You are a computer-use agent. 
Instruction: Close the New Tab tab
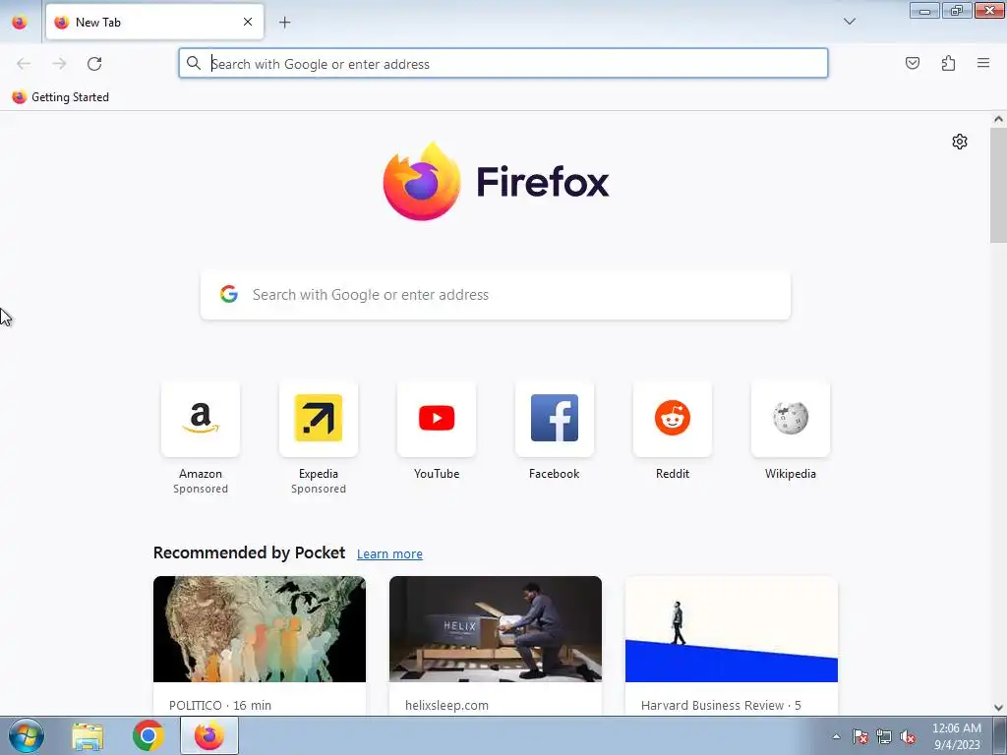click(247, 22)
